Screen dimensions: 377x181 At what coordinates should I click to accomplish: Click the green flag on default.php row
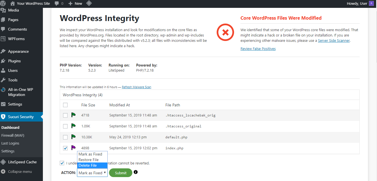tap(73, 137)
